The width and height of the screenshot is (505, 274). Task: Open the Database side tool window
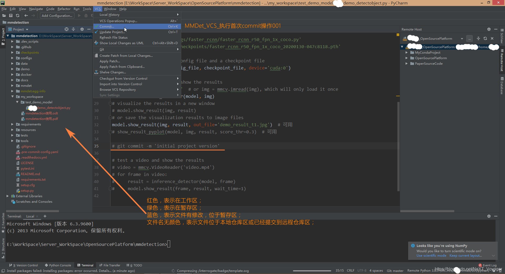[502, 86]
